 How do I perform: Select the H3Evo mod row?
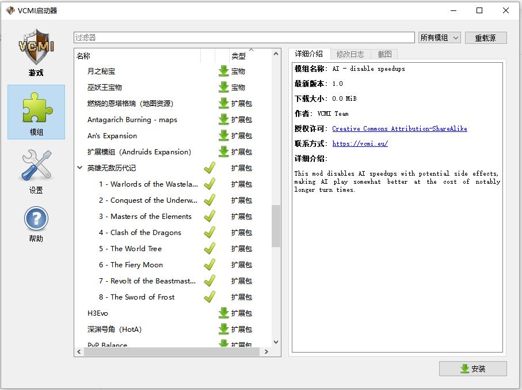tap(173, 313)
